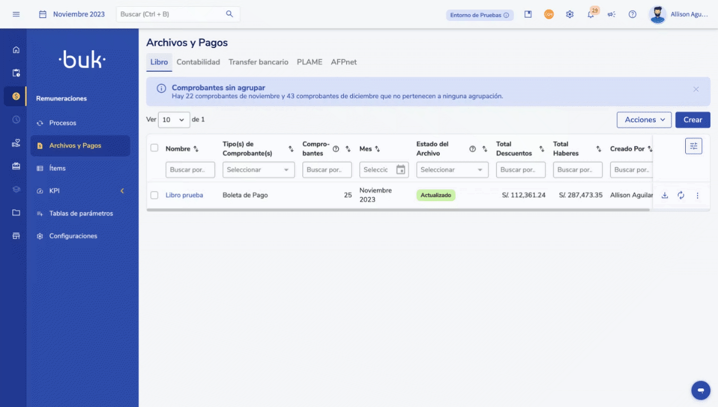Download the Libro prueba file

(x=665, y=196)
